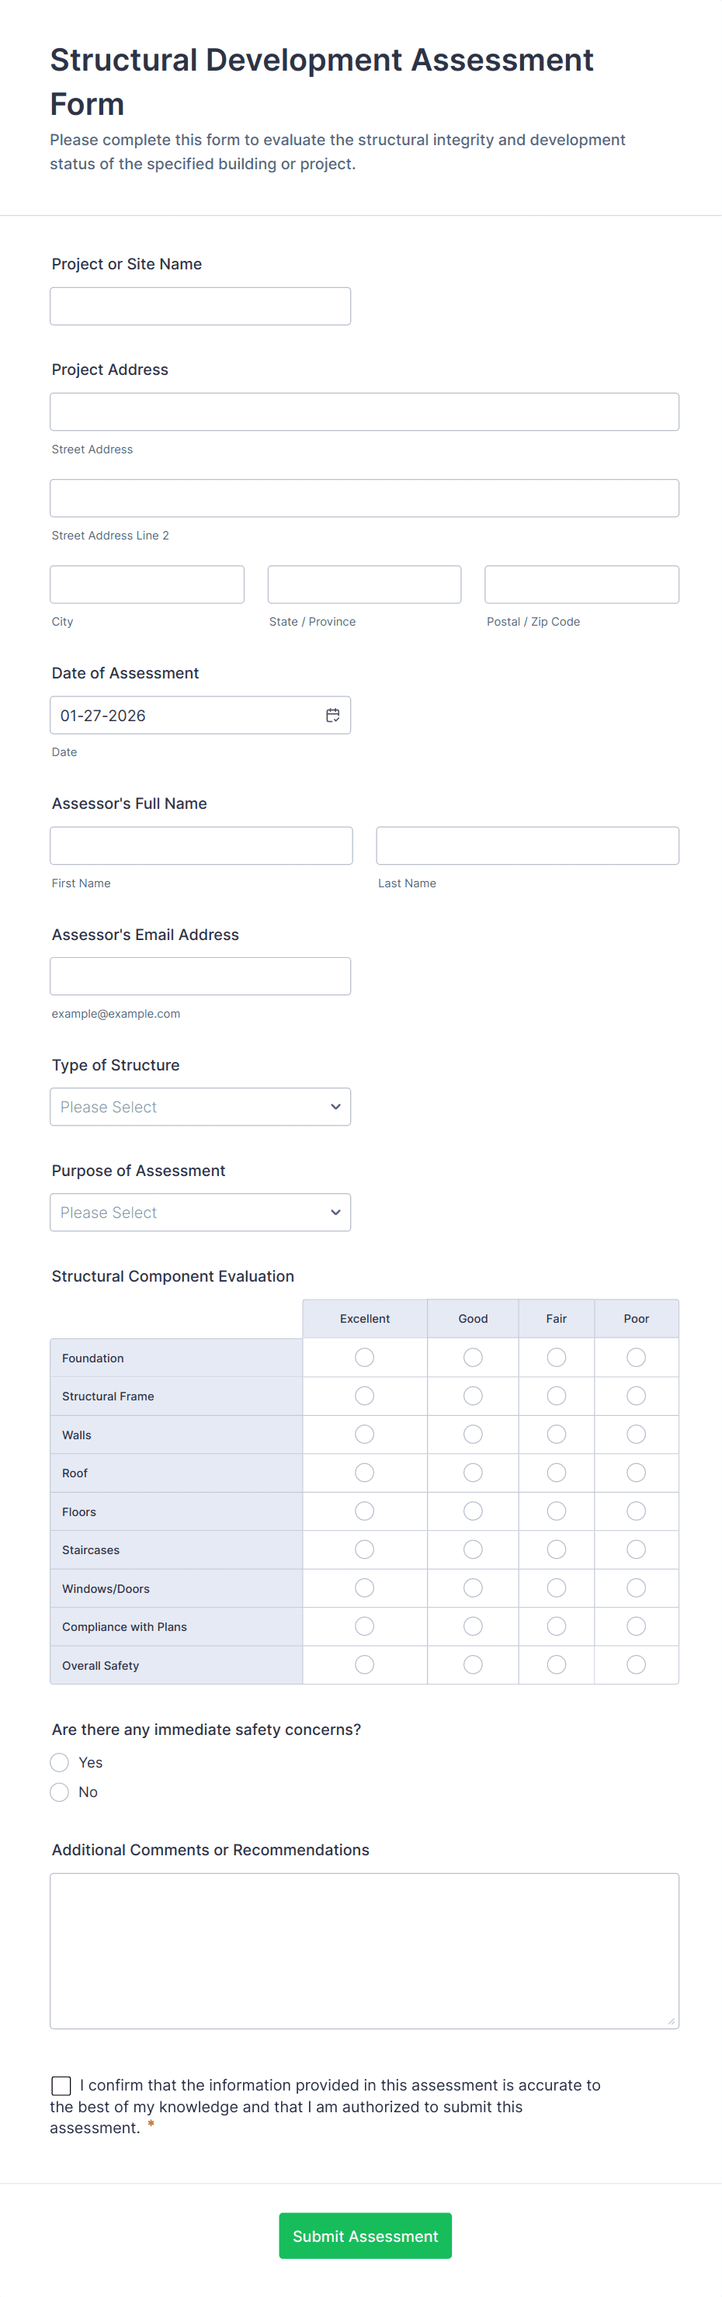Rate Roof as Poor
Image resolution: width=722 pixels, height=2297 pixels.
point(636,1472)
